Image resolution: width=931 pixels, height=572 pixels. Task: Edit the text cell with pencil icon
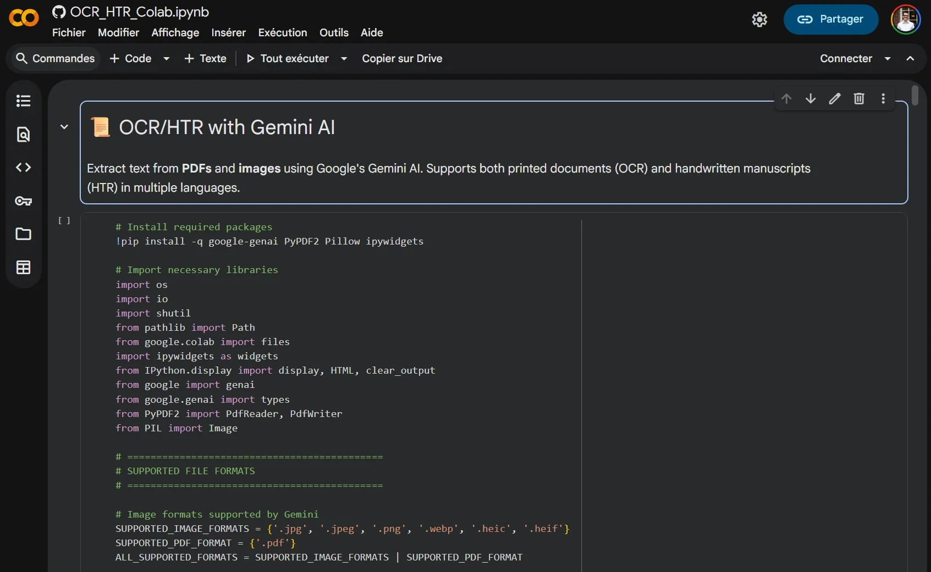tap(835, 98)
